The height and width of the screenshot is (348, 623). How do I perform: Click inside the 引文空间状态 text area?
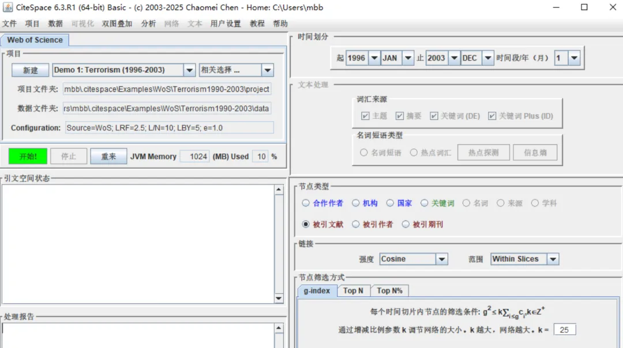tap(138, 244)
